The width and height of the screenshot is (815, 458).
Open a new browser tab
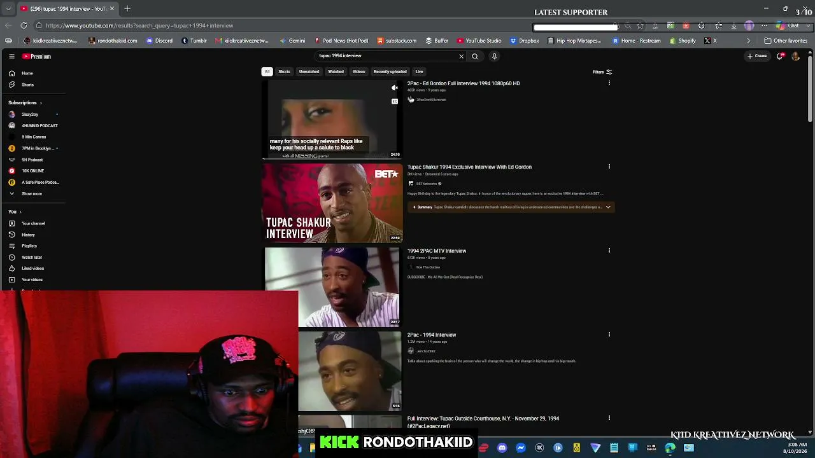pos(127,9)
